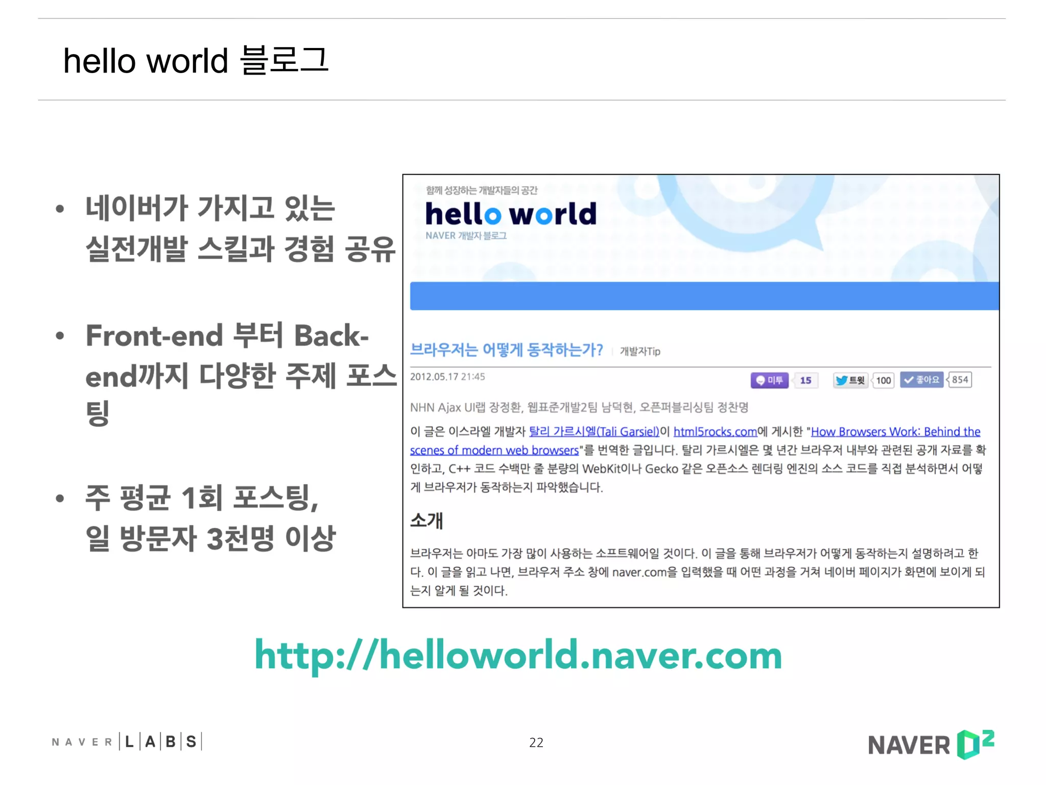Click the tweet count bubble showing 100
The height and width of the screenshot is (785, 1046).
(x=883, y=380)
